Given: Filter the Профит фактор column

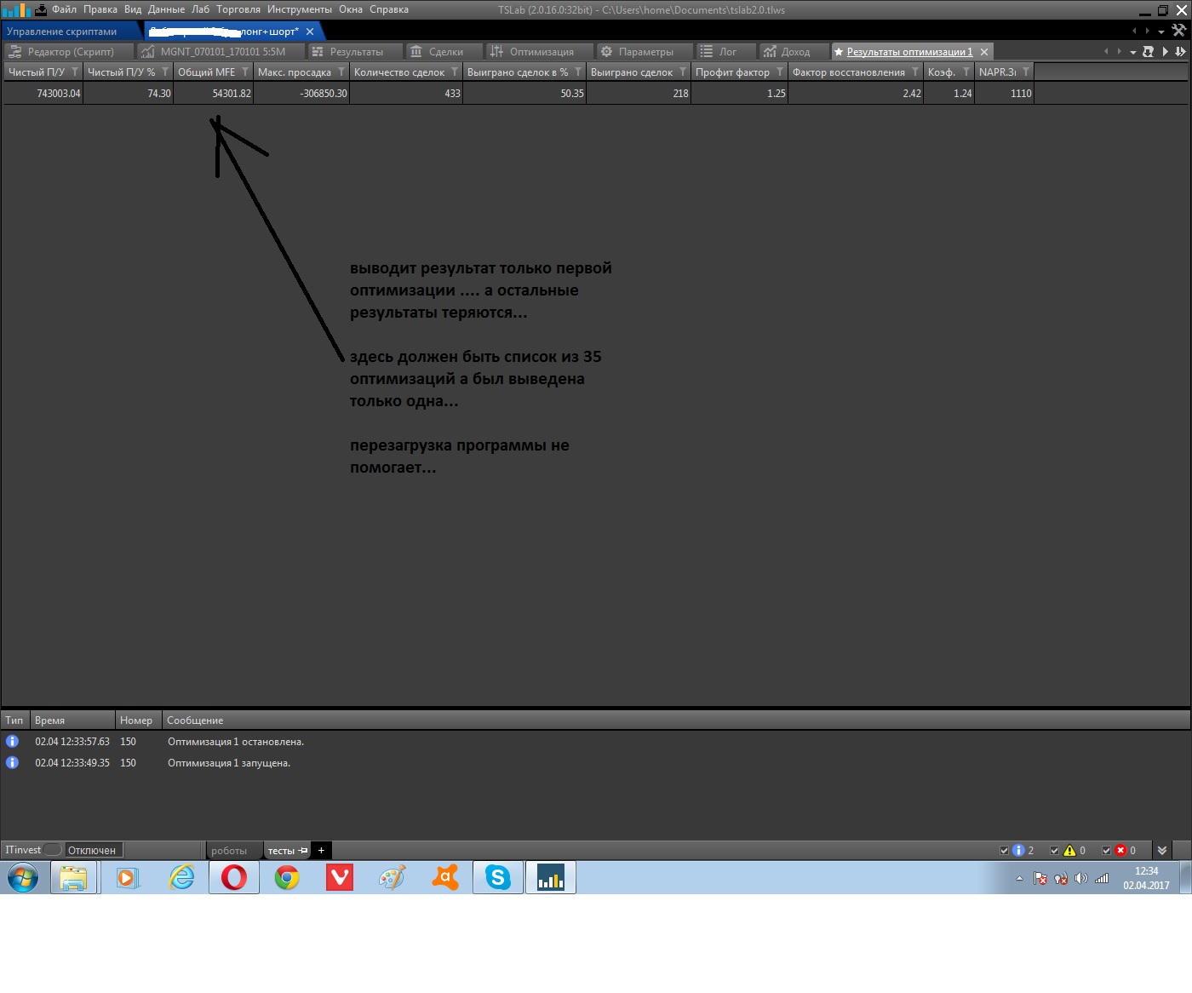Looking at the screenshot, I should [780, 72].
